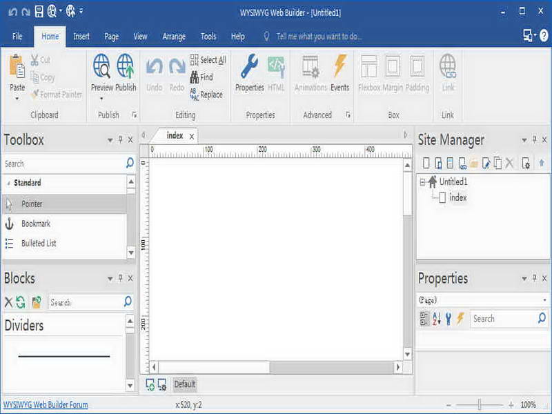Screen dimensions: 552x414
Task: Click the manage breakpoints gear icon below the canvas
Action: tap(162, 384)
